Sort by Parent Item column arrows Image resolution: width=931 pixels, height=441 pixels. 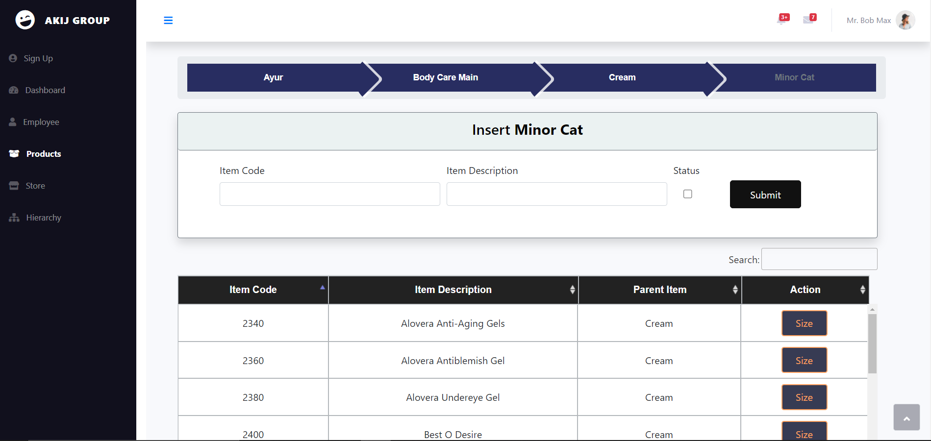pos(735,290)
